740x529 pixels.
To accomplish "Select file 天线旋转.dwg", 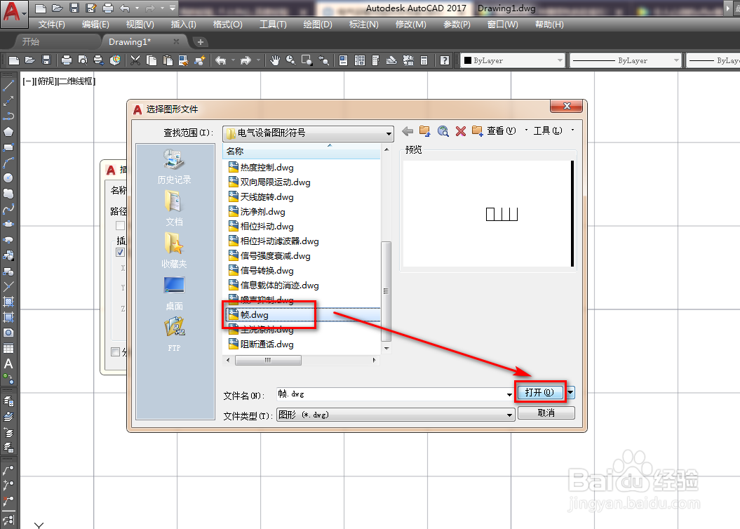I will point(262,196).
